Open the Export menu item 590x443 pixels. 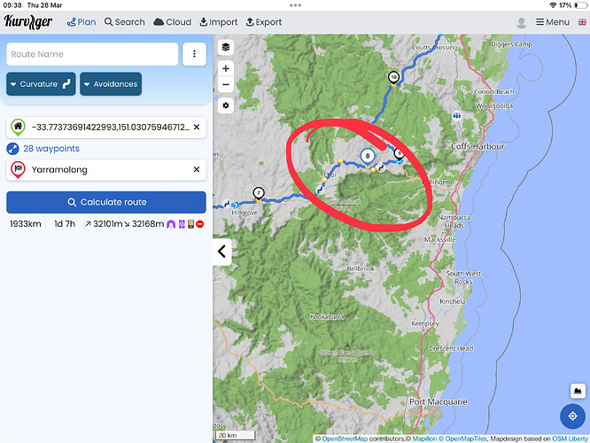pos(263,22)
